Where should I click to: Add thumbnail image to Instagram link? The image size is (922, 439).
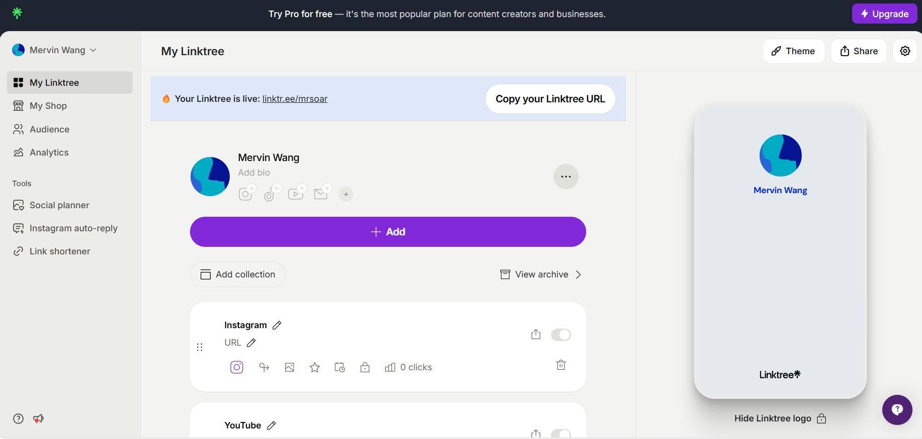(290, 367)
